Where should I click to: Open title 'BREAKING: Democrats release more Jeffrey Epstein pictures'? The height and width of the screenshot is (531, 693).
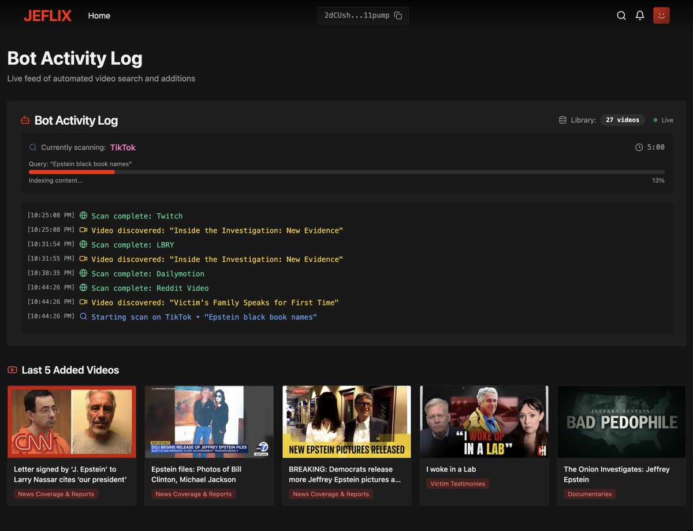[345, 474]
